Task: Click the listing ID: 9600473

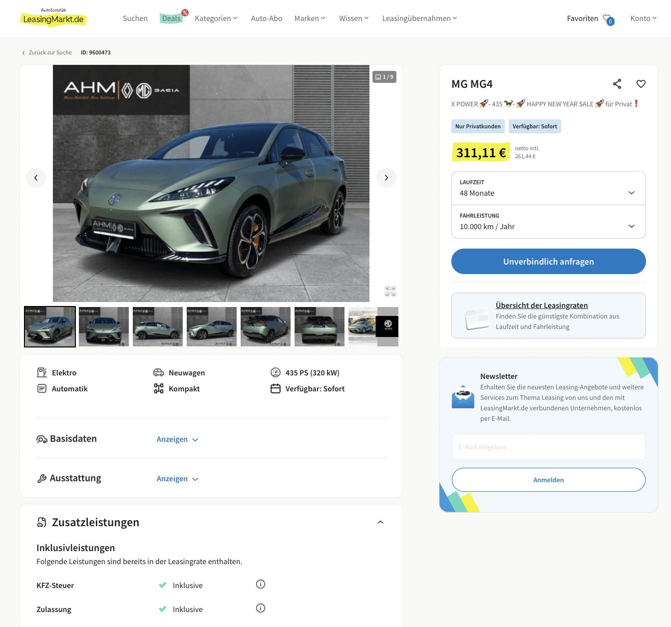Action: [x=96, y=52]
